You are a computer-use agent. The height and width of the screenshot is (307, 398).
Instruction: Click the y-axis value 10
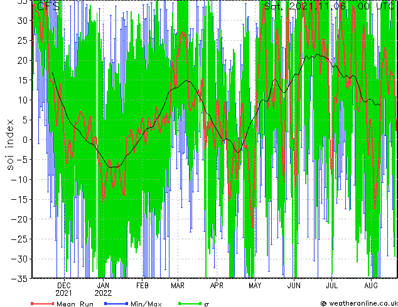pos(22,100)
